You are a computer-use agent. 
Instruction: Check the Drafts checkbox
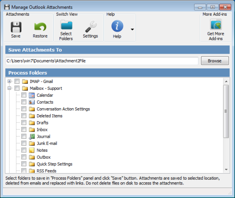pyautogui.click(x=24, y=123)
